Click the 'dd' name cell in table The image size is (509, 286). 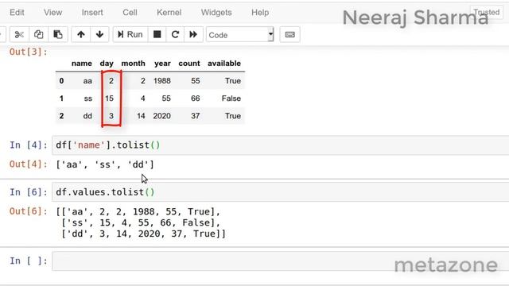coord(87,116)
